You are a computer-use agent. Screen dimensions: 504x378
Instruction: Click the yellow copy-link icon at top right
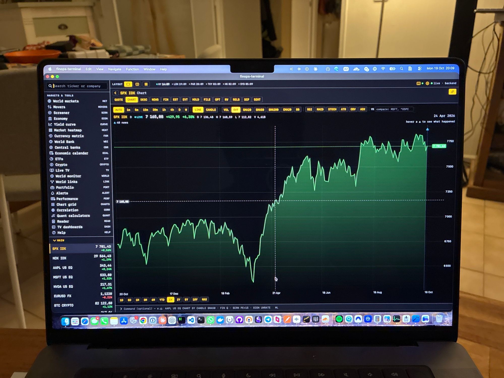[452, 92]
